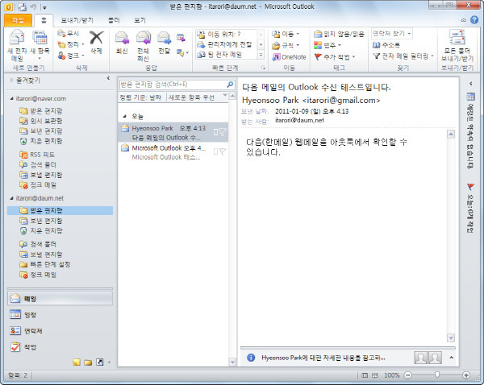Open the folder list icon in the navigation bottom bar
The width and height of the screenshot is (484, 385).
[88, 362]
